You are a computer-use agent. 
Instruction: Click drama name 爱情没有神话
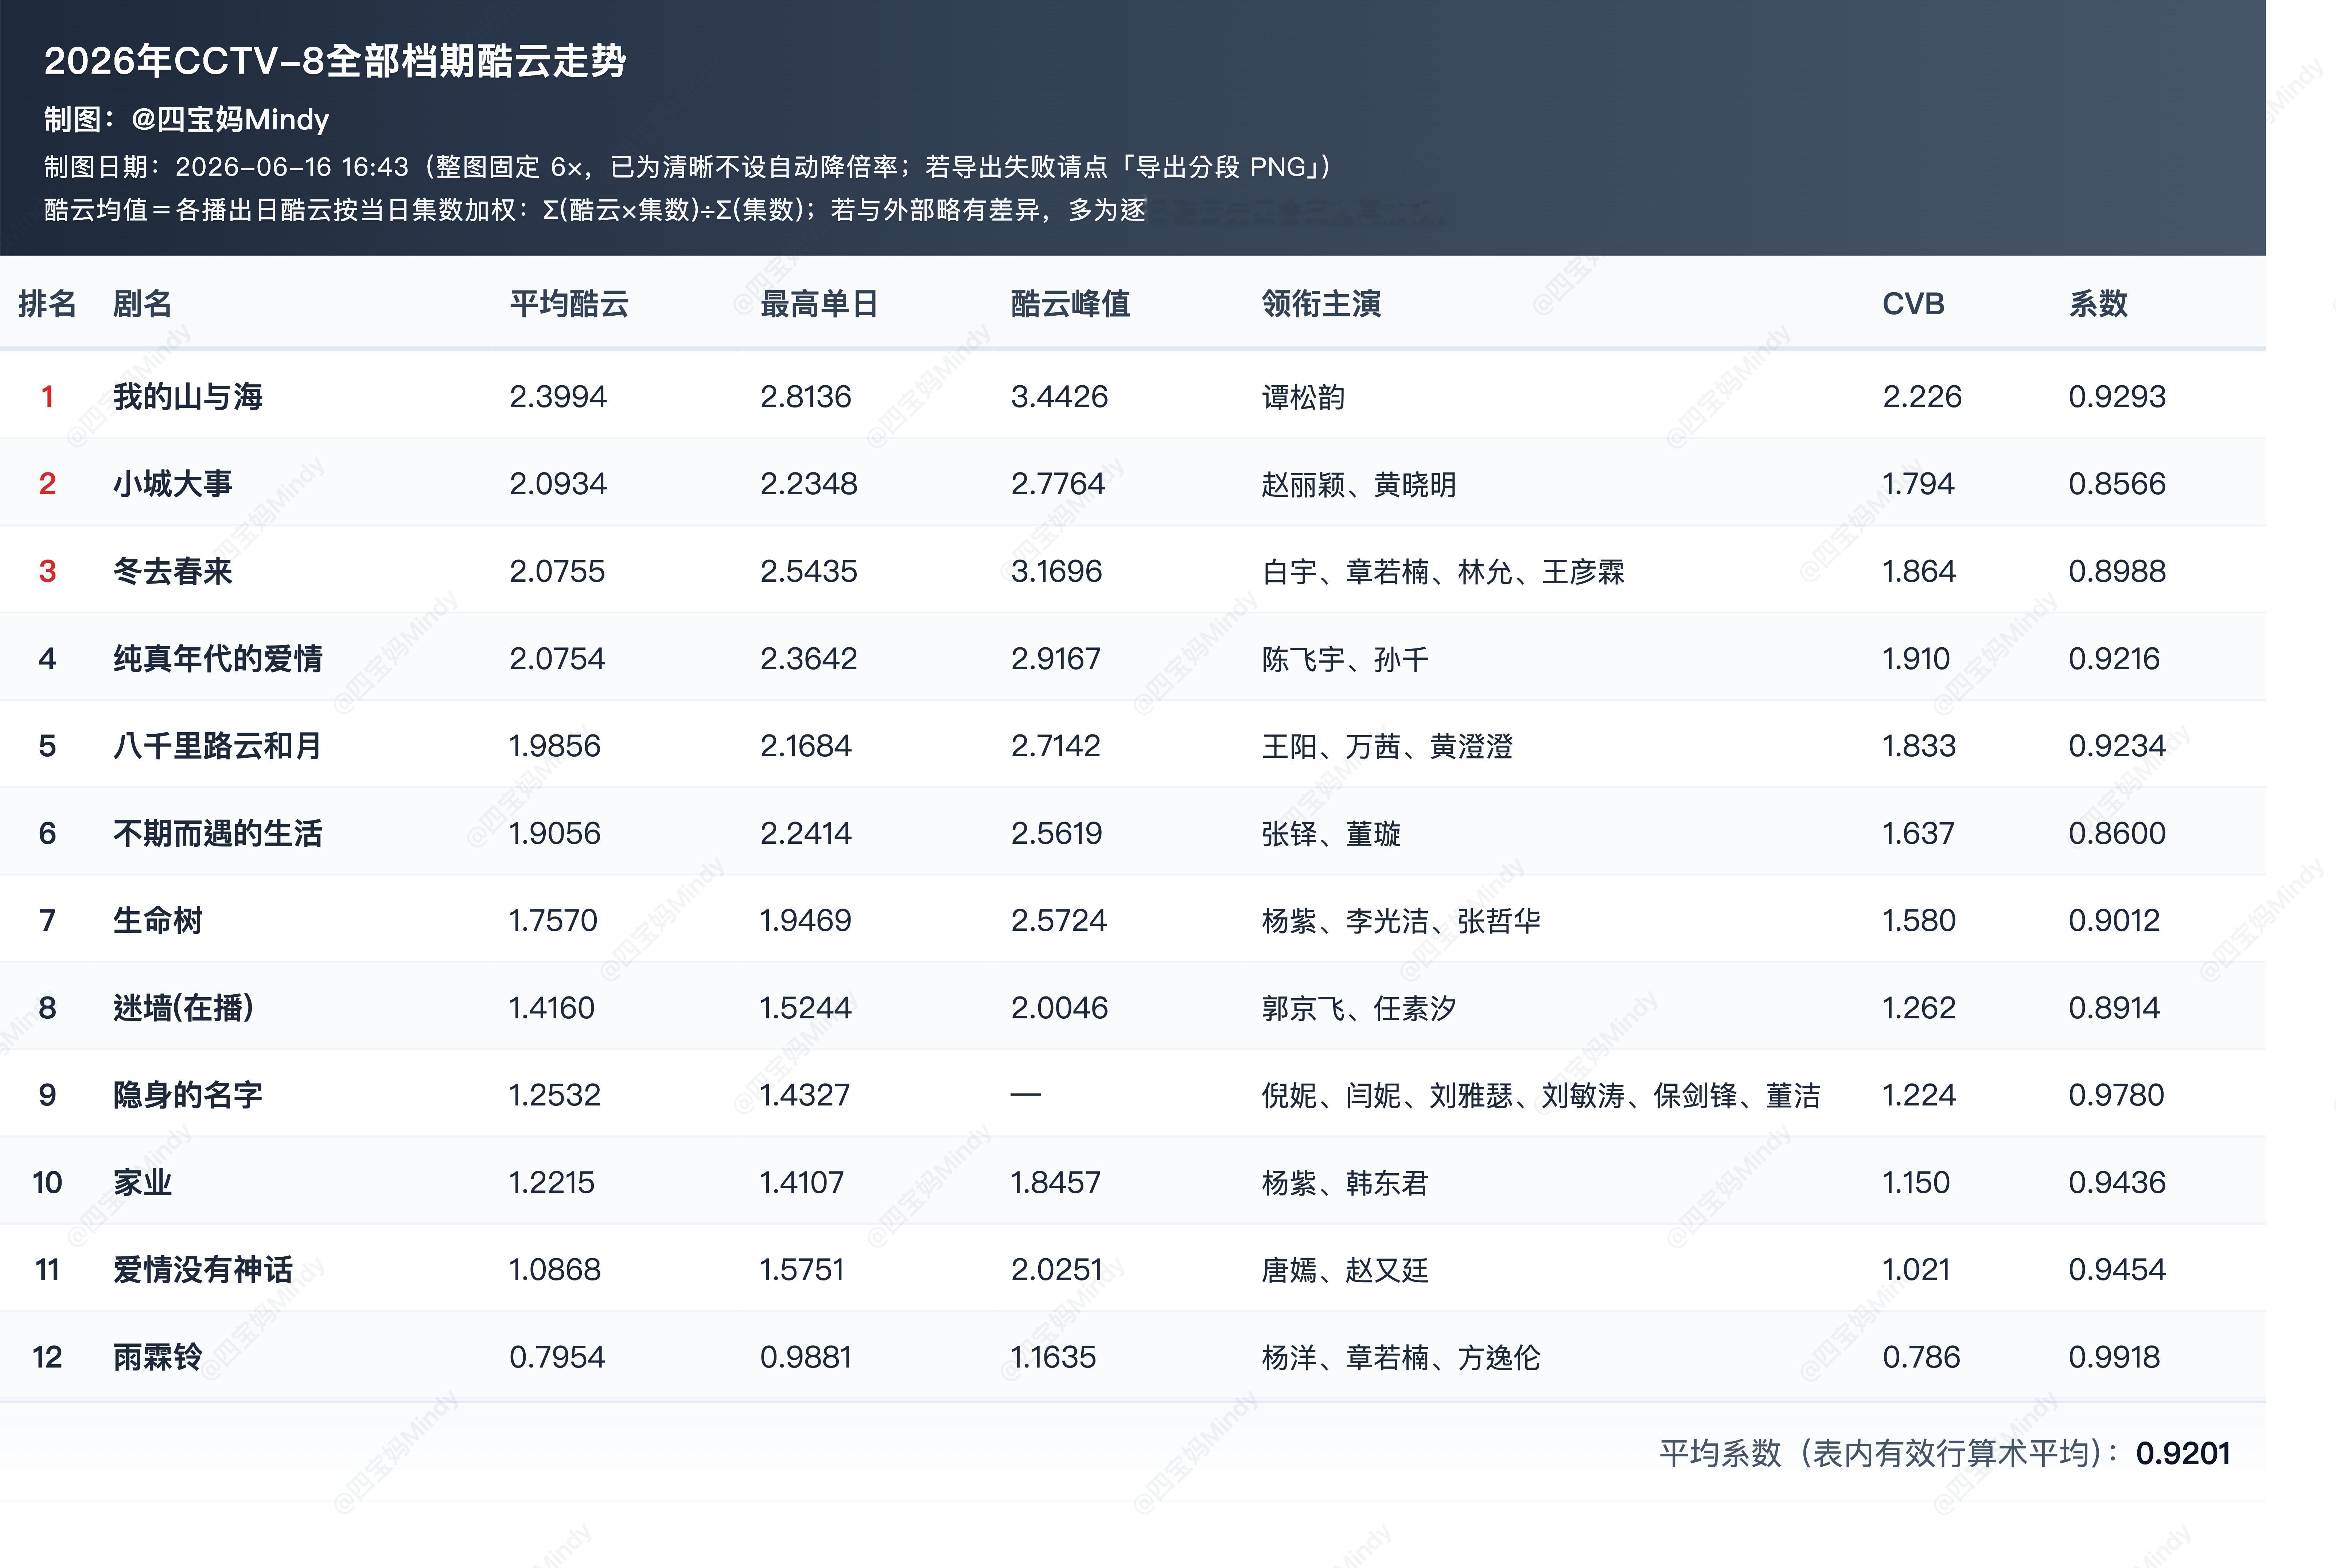click(203, 1270)
